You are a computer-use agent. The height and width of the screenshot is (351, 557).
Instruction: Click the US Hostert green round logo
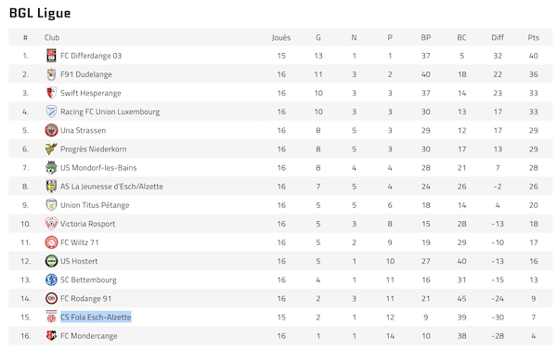point(51,261)
